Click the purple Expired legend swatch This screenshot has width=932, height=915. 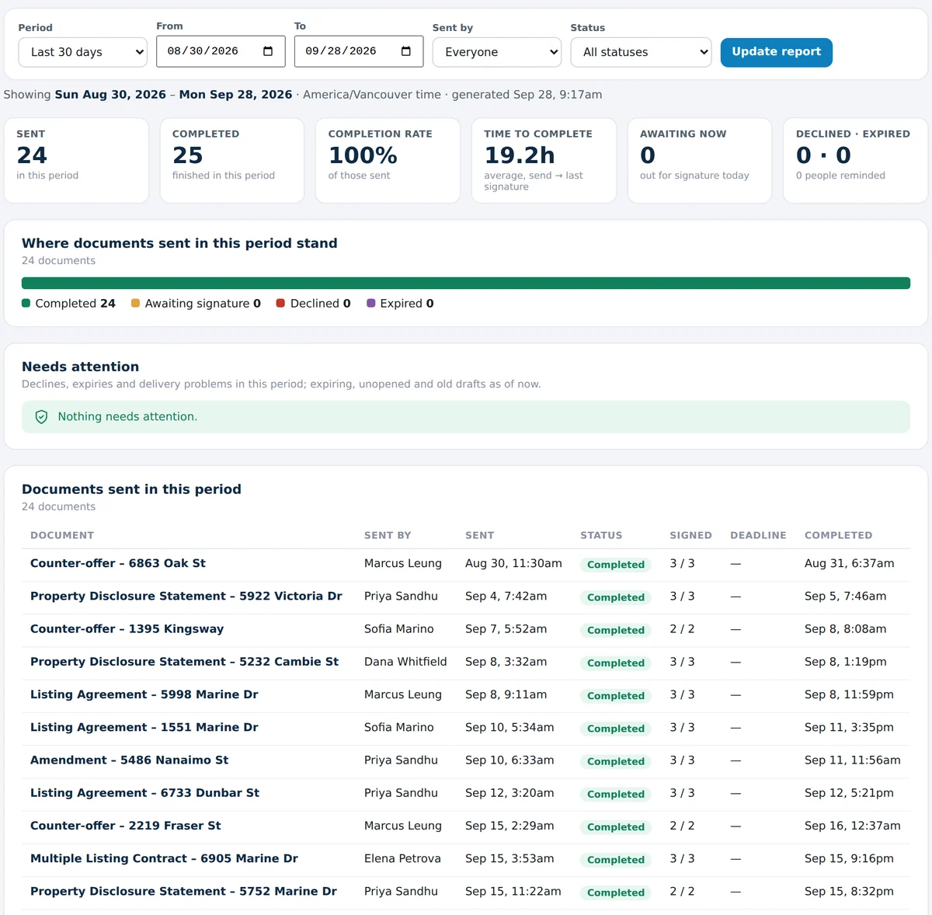click(x=371, y=304)
